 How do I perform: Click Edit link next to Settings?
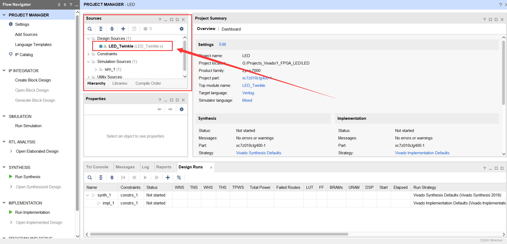tap(223, 44)
